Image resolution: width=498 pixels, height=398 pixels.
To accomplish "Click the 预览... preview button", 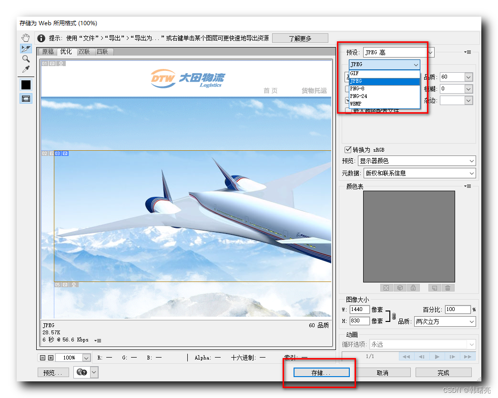I will pos(53,373).
